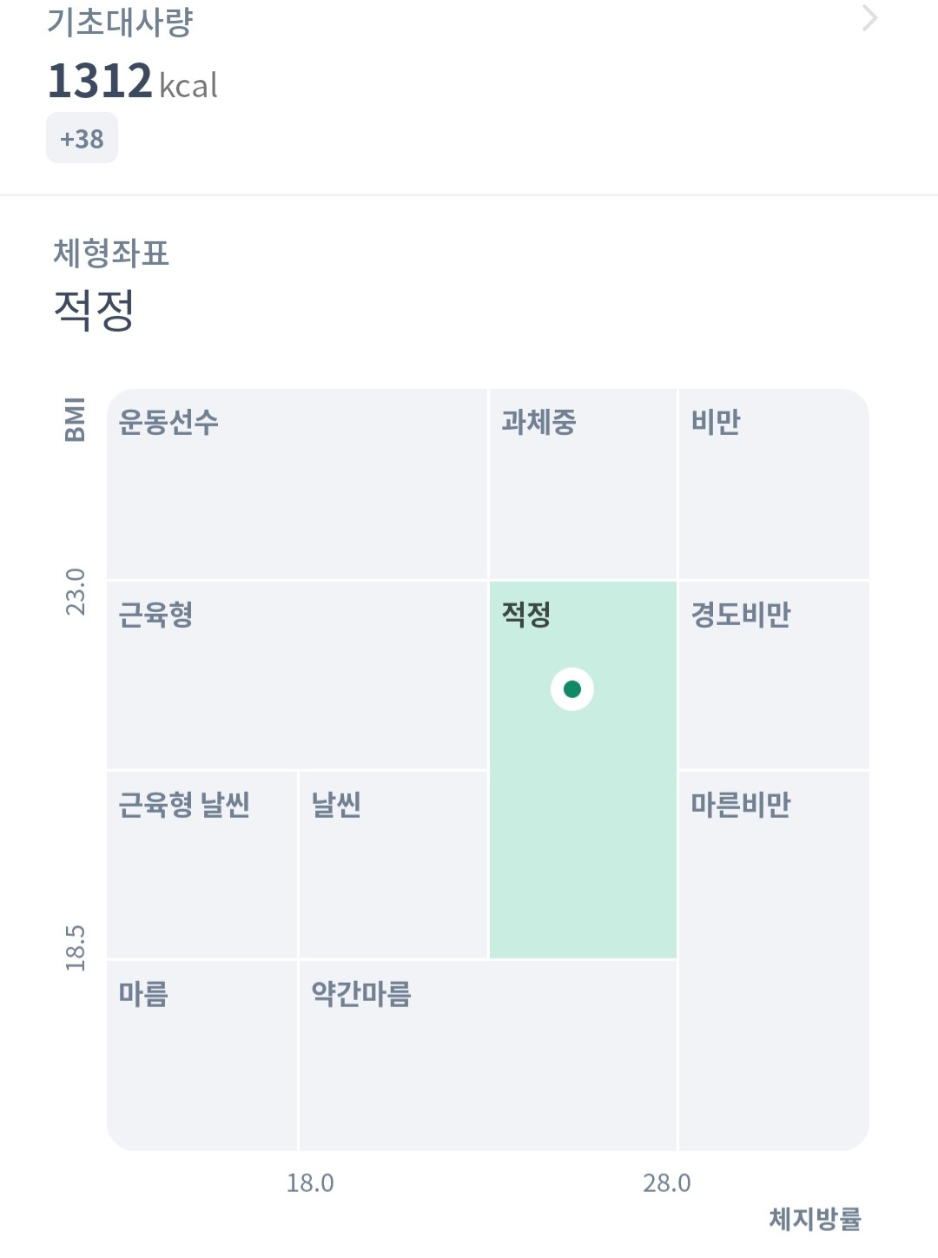Select the 운동선수 chart cell
The image size is (938, 1258).
click(x=297, y=484)
